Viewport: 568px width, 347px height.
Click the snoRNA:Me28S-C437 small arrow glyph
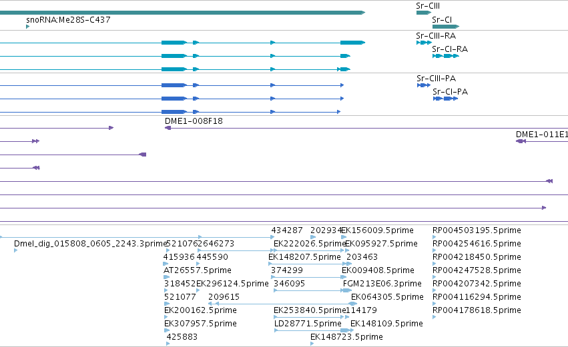pos(27,27)
